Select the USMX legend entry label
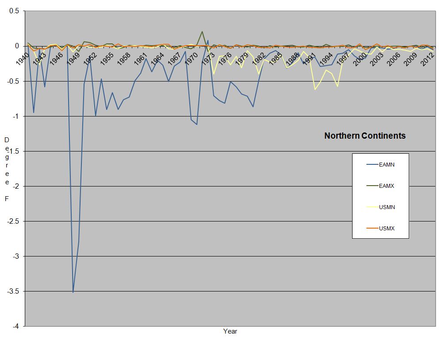 pos(387,228)
